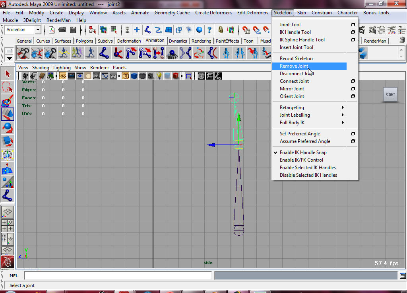
Task: Open Joint Tool option box
Action: coord(353,25)
